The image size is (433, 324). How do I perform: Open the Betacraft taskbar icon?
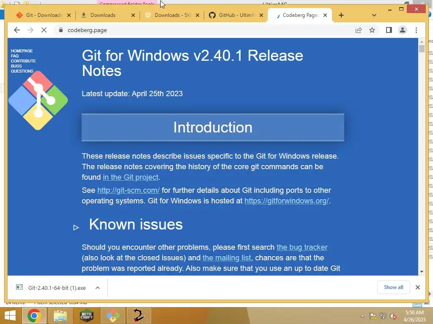86,316
